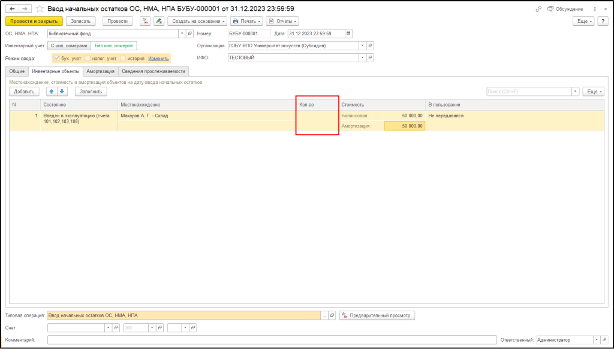Toggle the бух. учет checkbox
Image resolution: width=614 pixels, height=349 pixels.
point(57,58)
